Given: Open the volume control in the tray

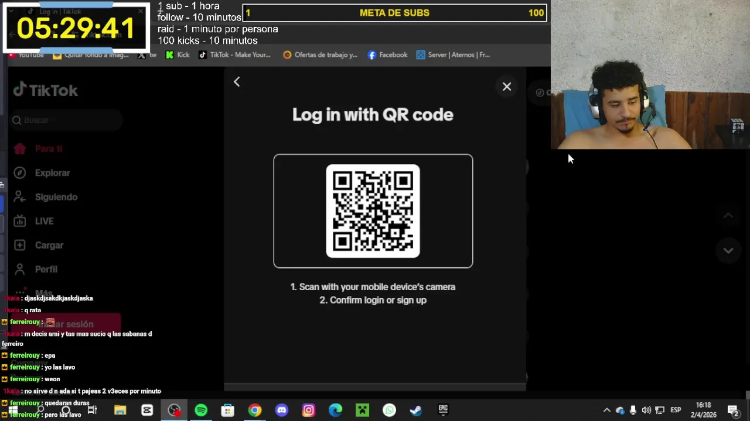Looking at the screenshot, I should click(x=646, y=410).
